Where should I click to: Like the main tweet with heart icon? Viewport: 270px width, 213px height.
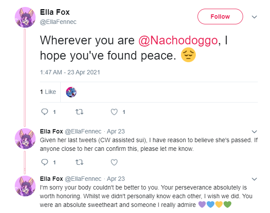point(114,112)
